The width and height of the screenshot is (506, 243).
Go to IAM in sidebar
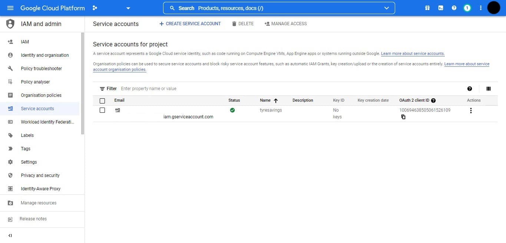pyautogui.click(x=40, y=42)
